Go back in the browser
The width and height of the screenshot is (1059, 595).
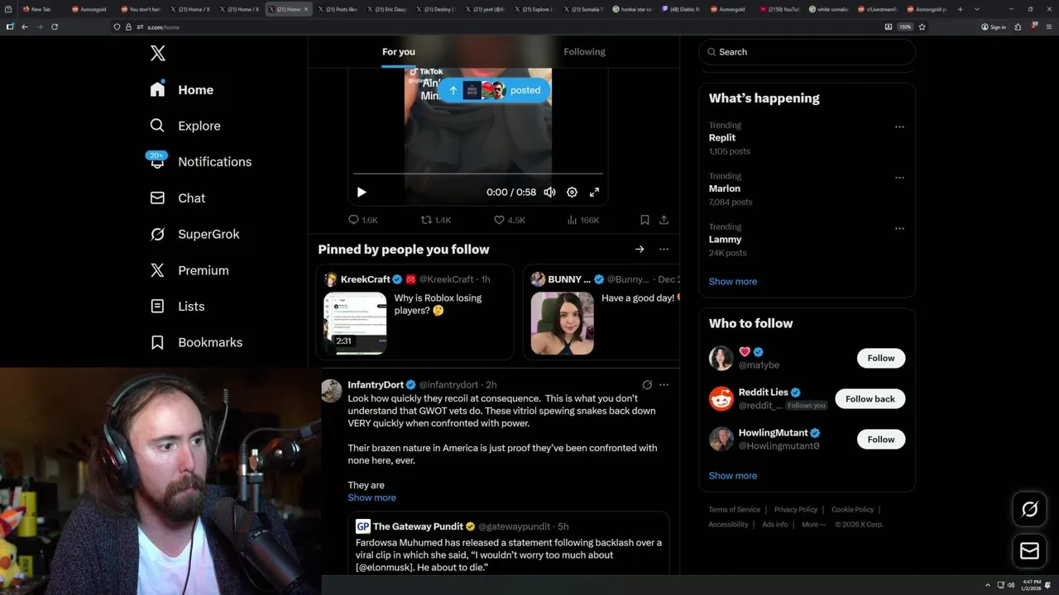[25, 26]
